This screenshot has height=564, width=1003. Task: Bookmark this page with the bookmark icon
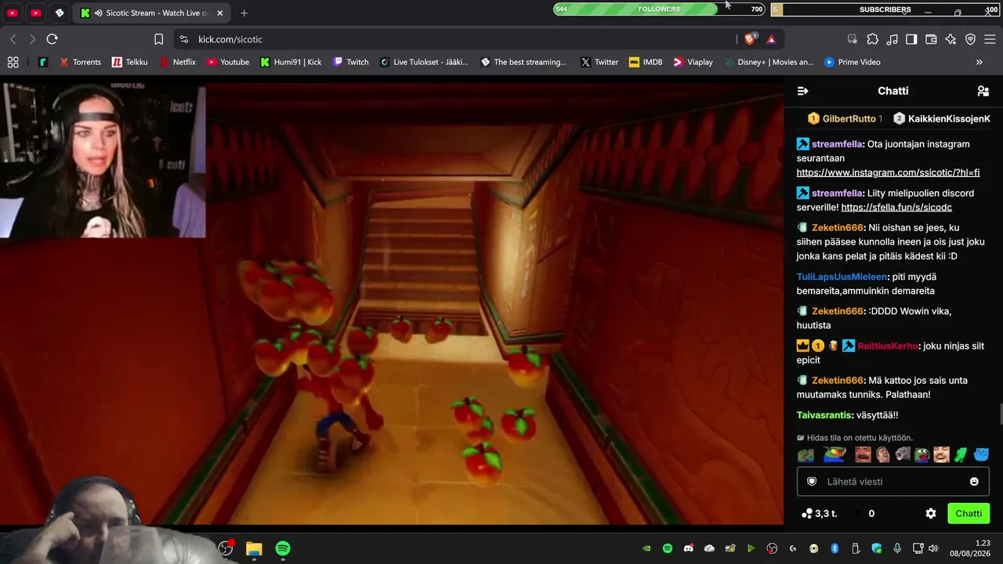(x=159, y=39)
